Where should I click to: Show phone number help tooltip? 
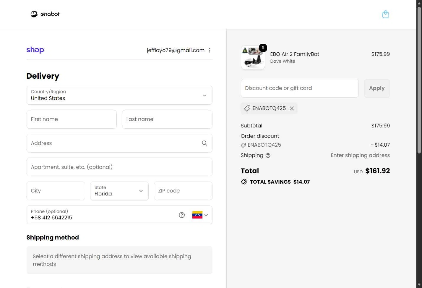182,215
